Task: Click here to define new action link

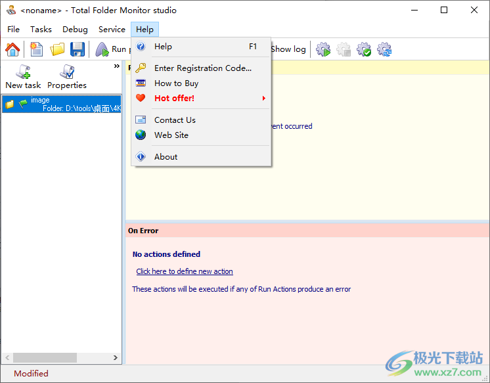Action: [x=185, y=271]
